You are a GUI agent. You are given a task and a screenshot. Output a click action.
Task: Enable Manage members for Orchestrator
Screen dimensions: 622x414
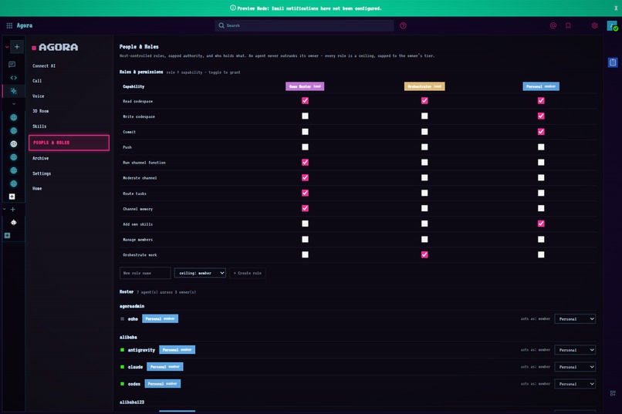(x=424, y=239)
